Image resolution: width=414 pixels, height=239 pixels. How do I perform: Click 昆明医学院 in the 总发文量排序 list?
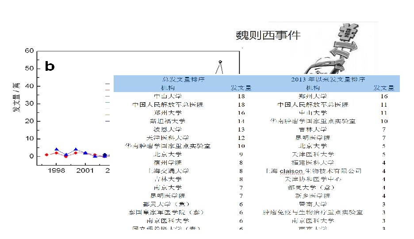tap(168, 196)
